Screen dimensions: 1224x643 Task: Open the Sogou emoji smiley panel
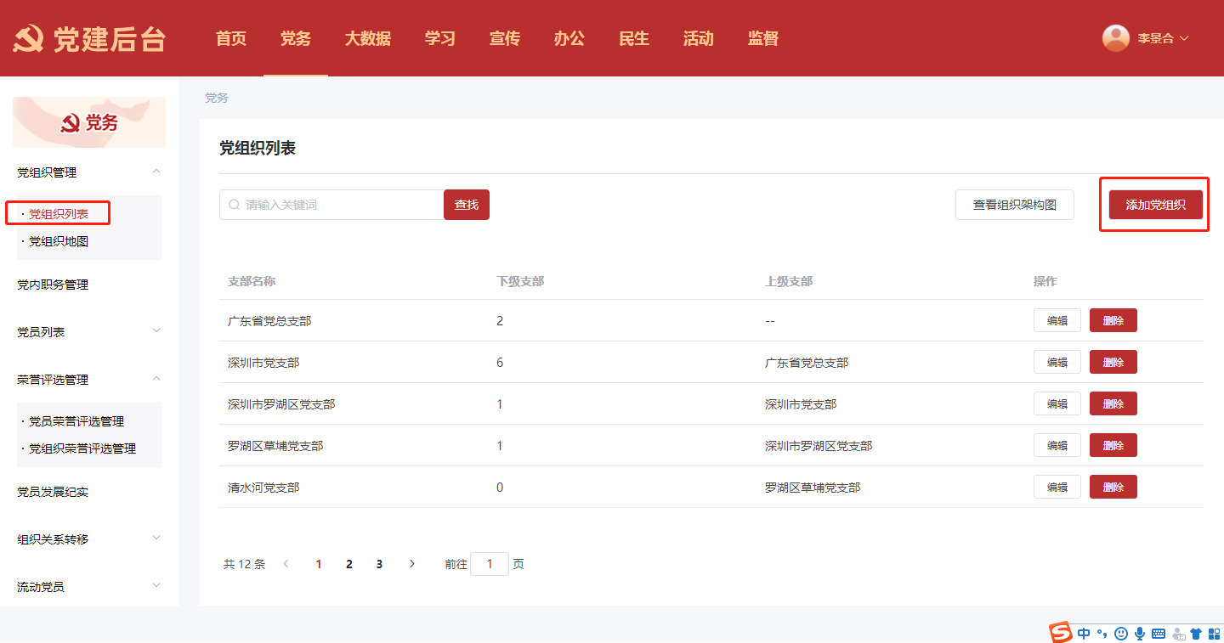(1121, 634)
